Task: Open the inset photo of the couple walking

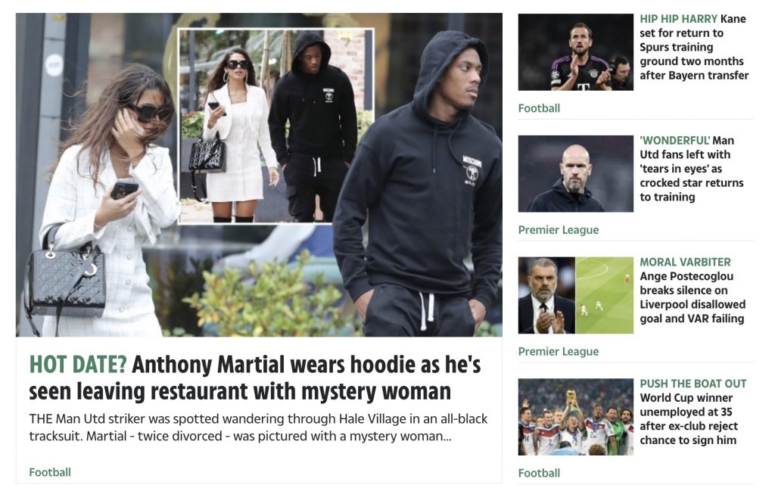Action: click(x=275, y=126)
